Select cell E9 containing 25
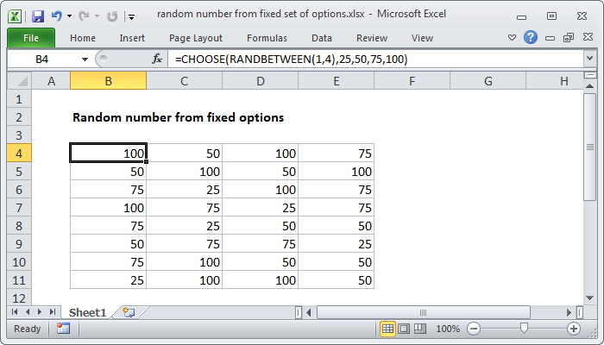The height and width of the screenshot is (345, 604). point(337,244)
